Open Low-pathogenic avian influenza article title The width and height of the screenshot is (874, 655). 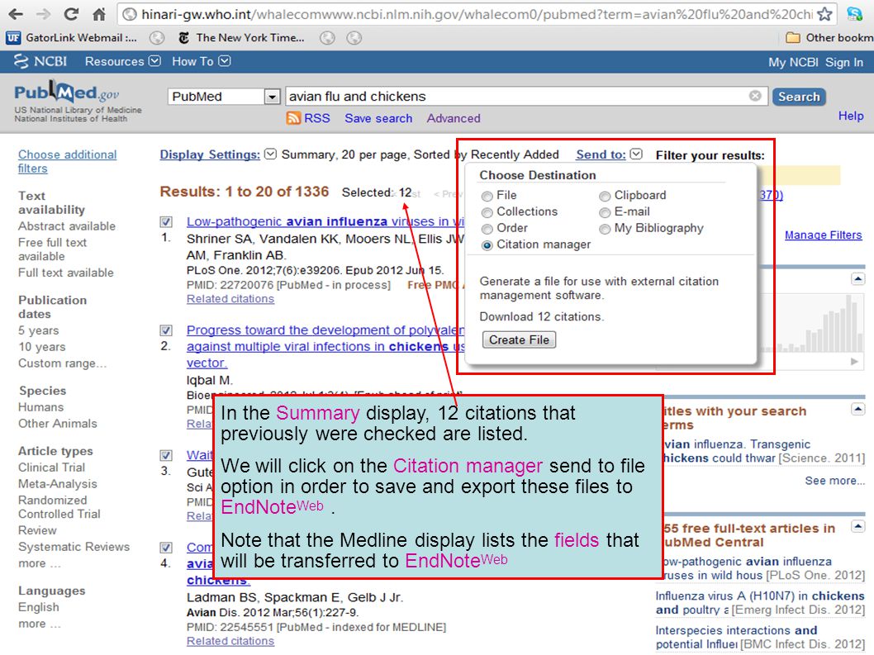click(x=325, y=222)
